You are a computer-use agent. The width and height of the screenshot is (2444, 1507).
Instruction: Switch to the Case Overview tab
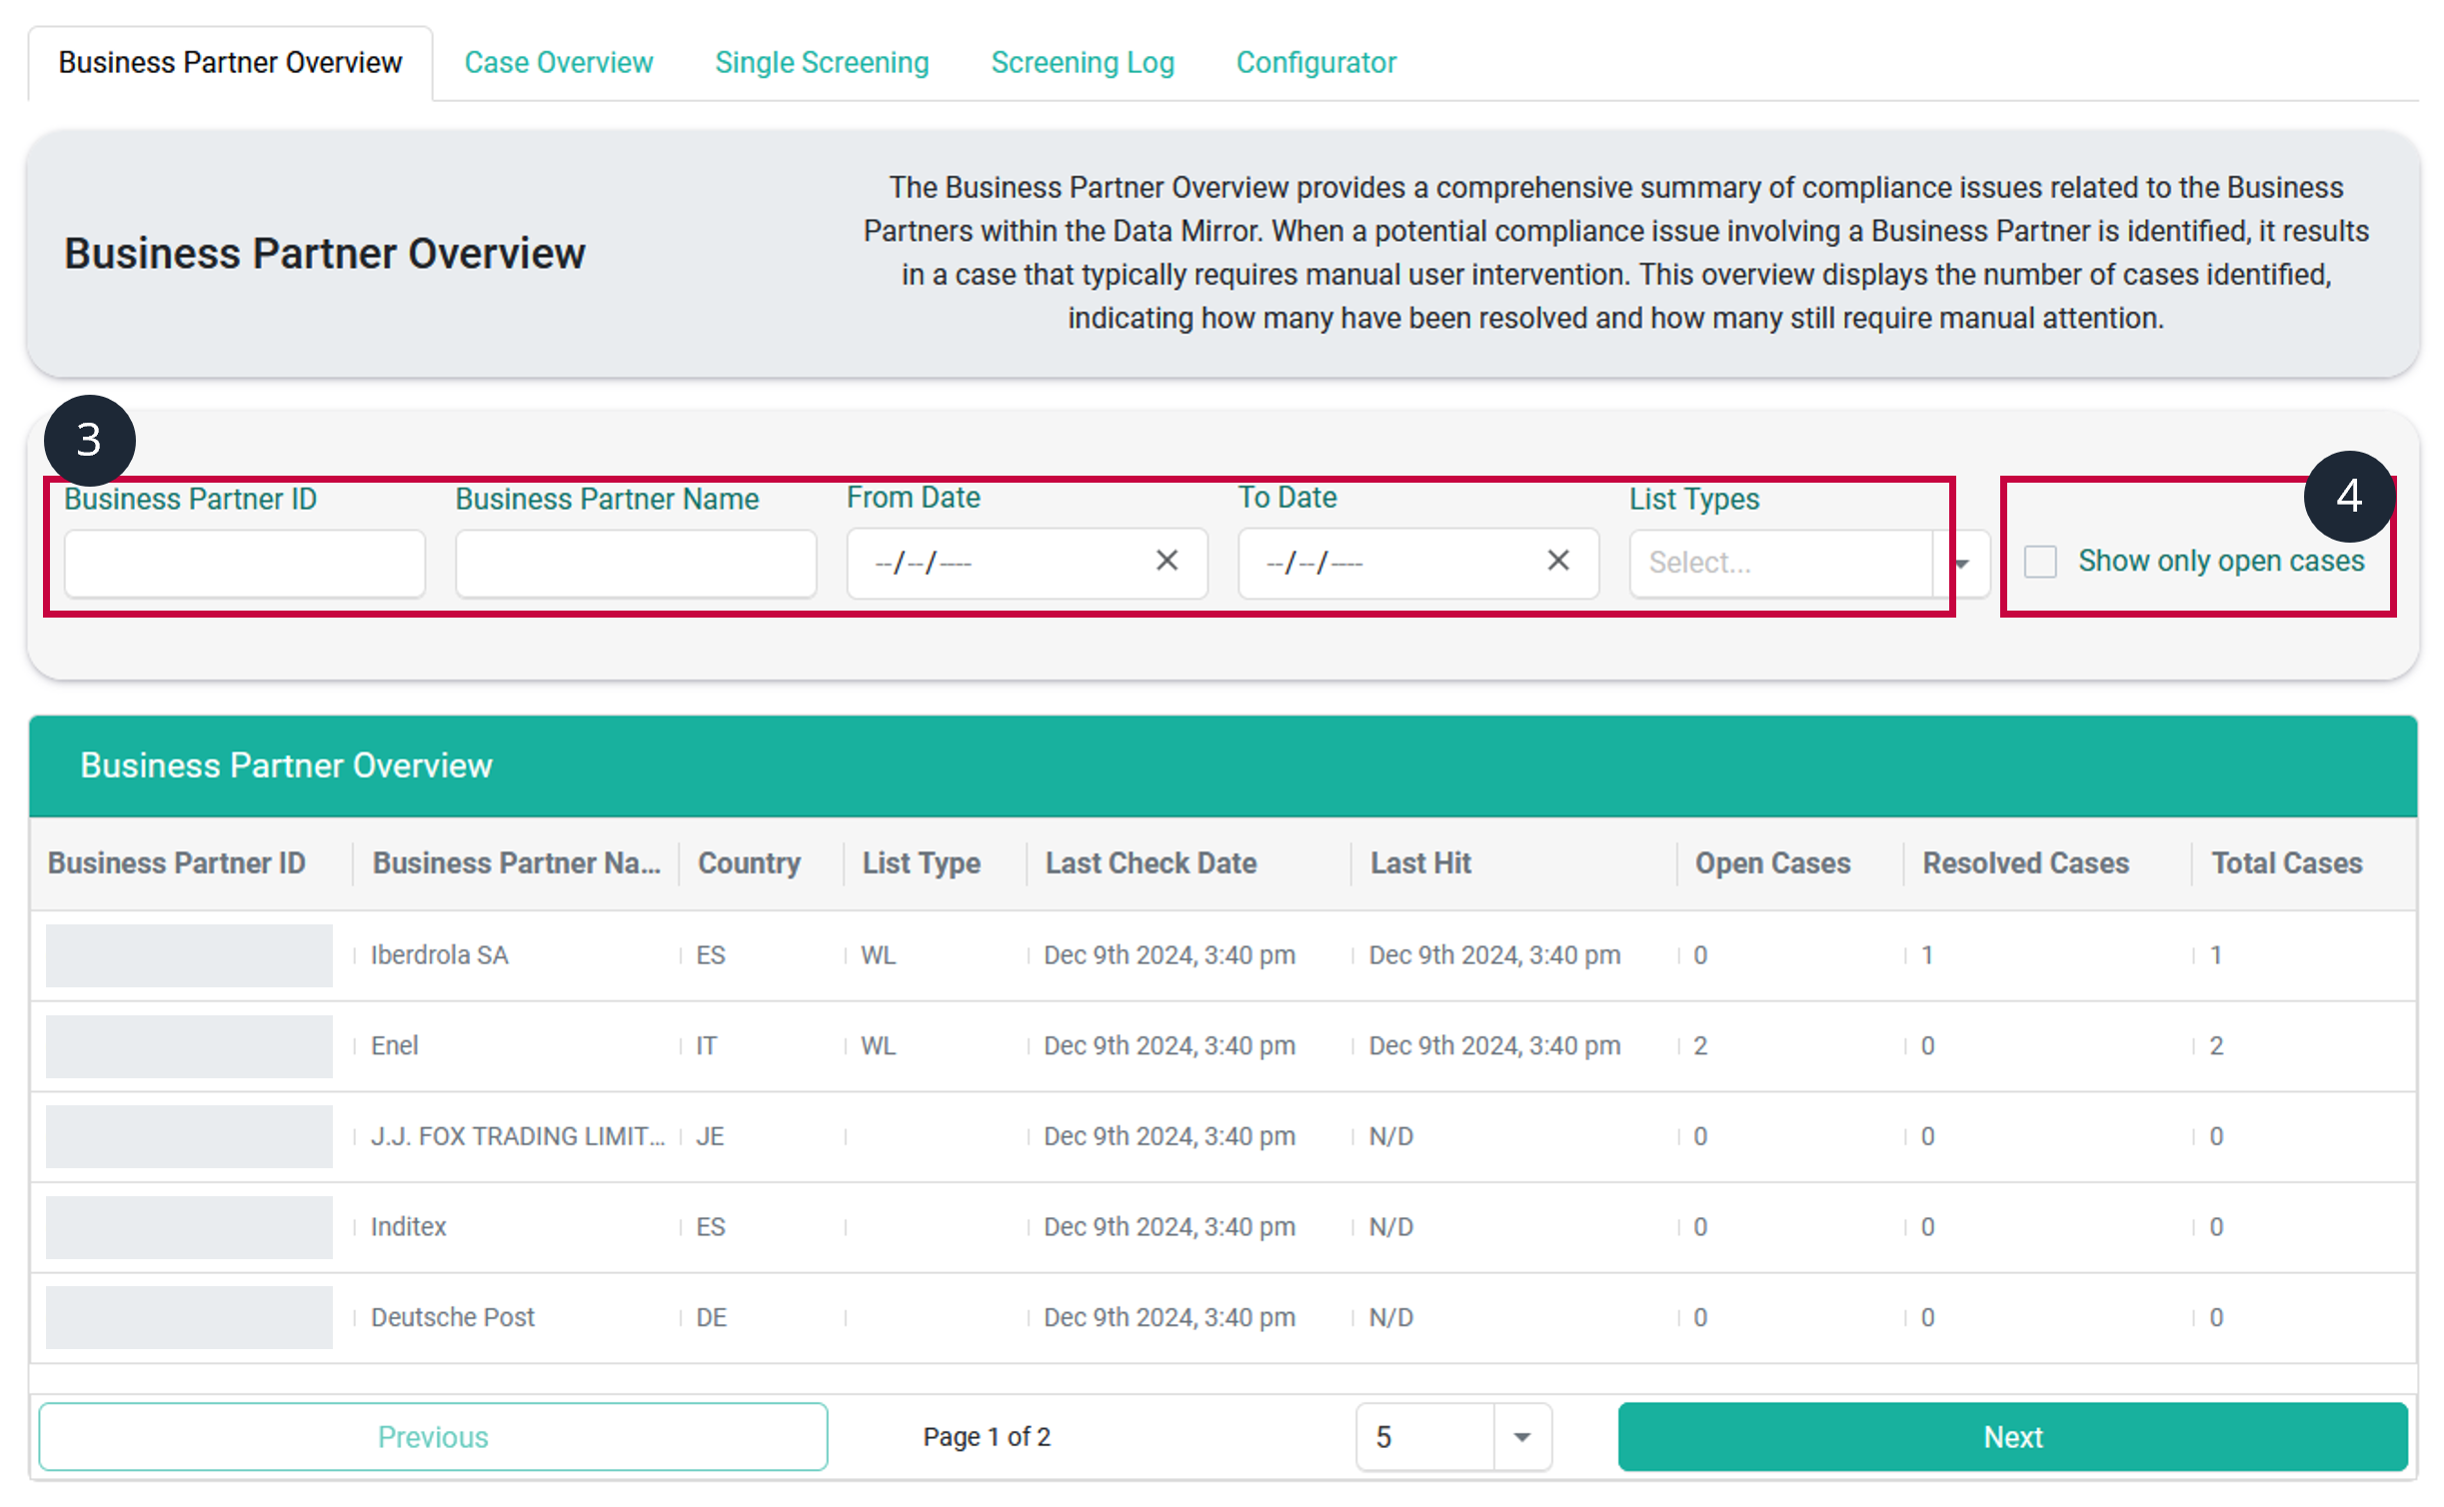coord(558,63)
